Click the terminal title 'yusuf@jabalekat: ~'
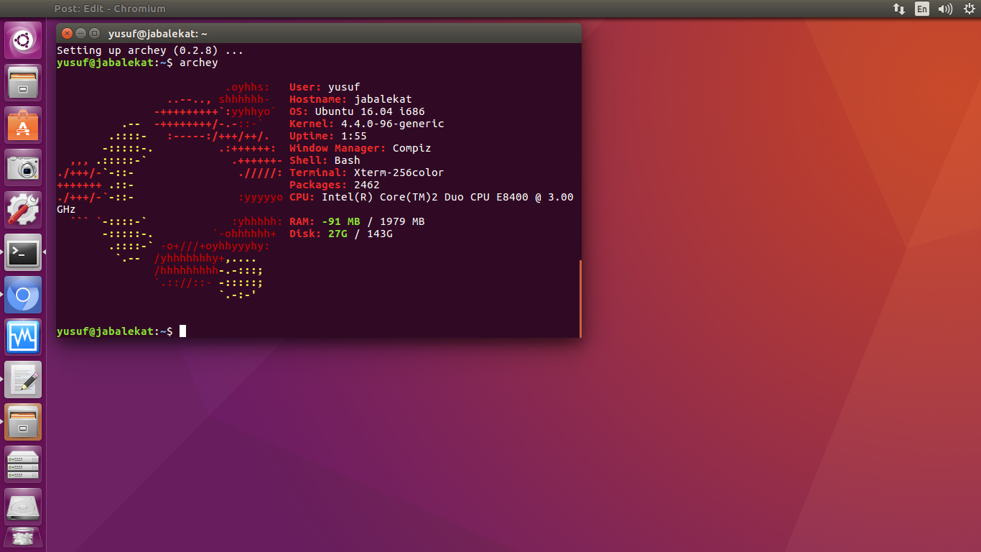This screenshot has height=552, width=981. point(158,33)
